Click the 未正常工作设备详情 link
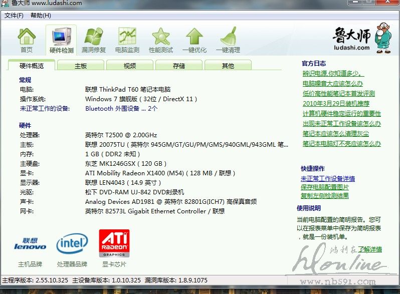The image size is (400, 294). click(327, 179)
